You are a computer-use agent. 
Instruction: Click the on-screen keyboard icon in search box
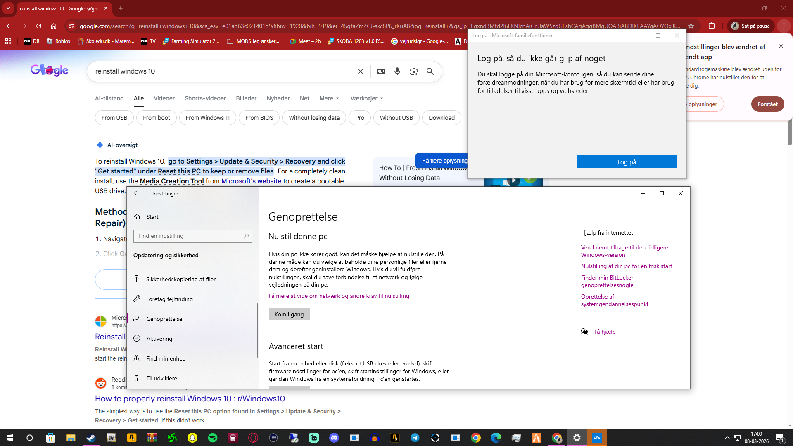pos(381,71)
